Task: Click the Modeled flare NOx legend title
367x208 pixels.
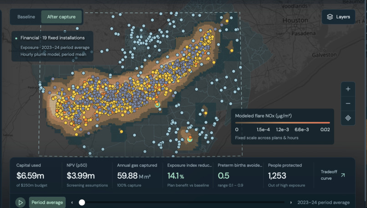Action: point(263,116)
